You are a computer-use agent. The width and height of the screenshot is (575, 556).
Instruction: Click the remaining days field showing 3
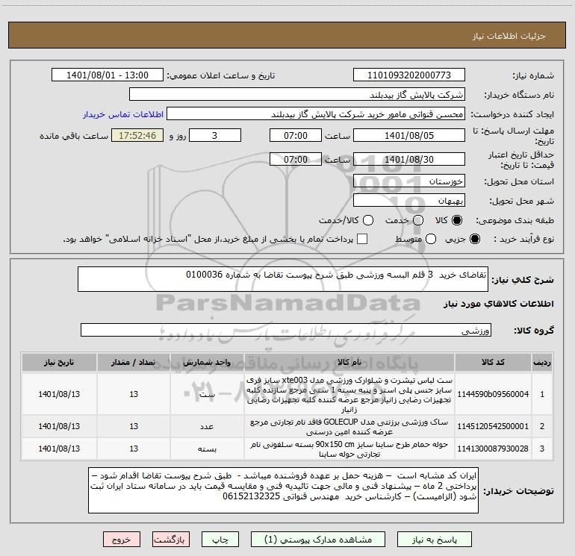tap(215, 135)
